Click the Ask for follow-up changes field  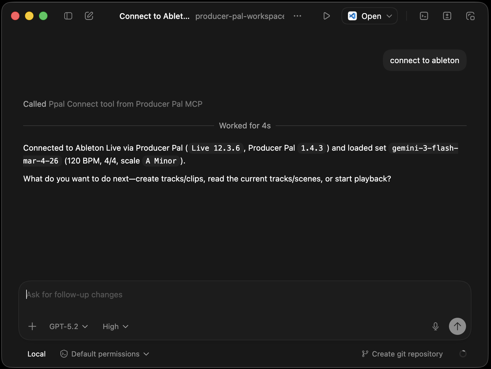click(213, 294)
